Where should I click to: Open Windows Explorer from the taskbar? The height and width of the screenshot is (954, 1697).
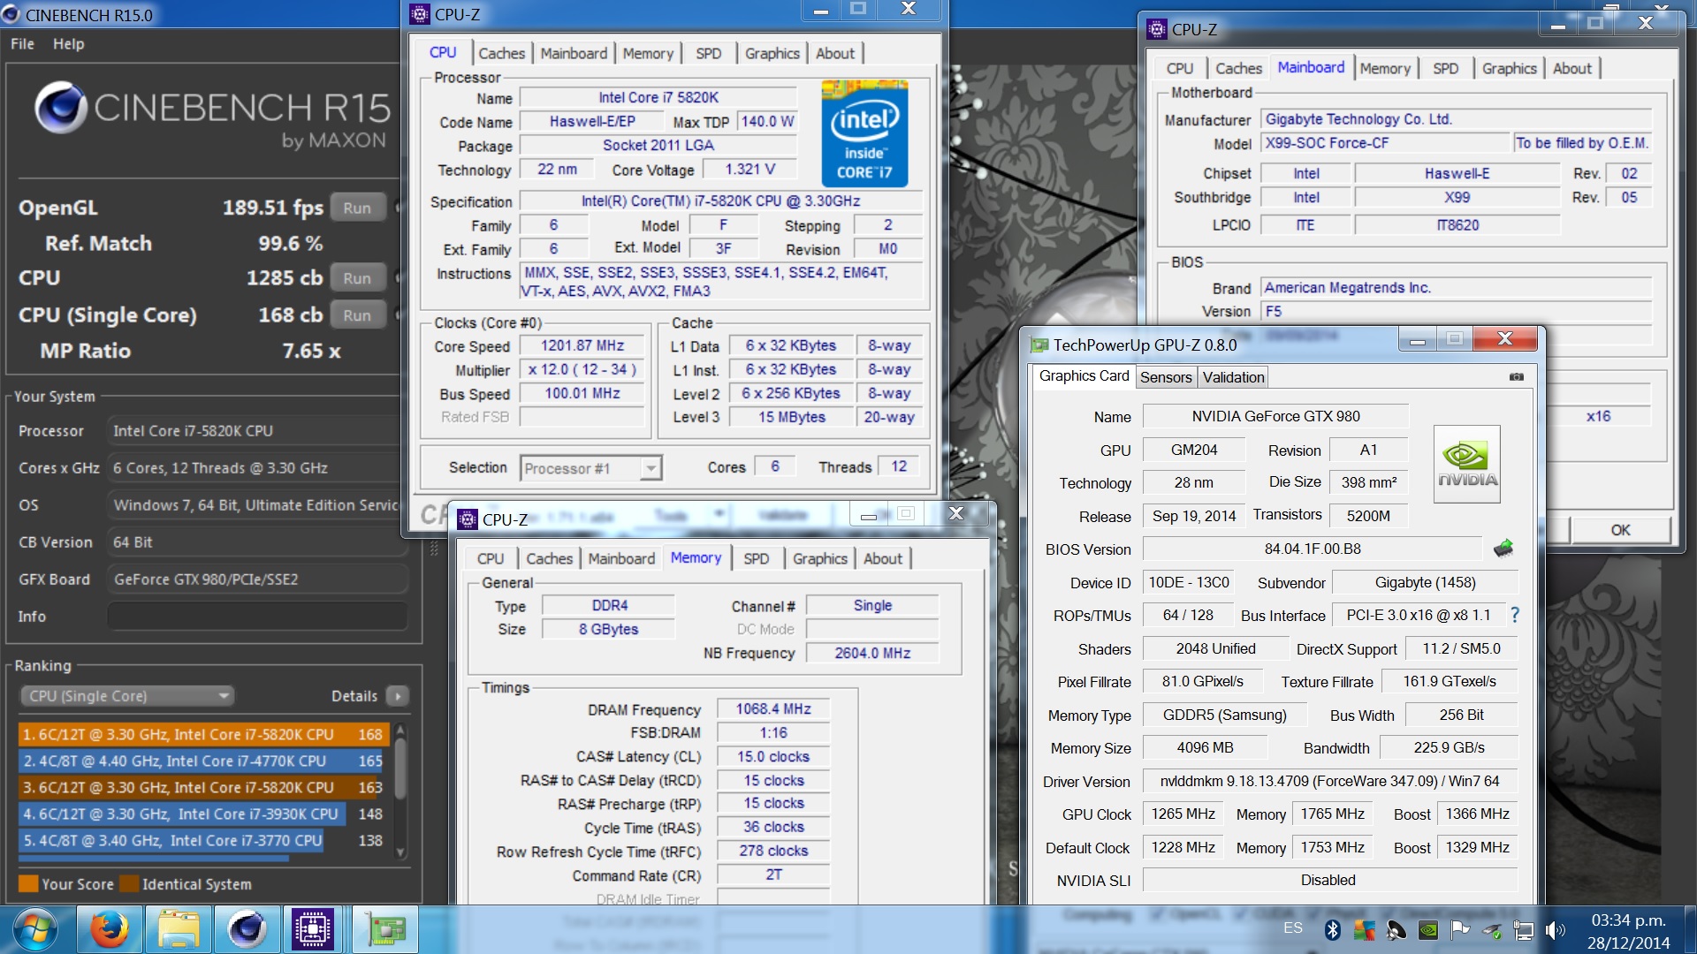pyautogui.click(x=179, y=929)
